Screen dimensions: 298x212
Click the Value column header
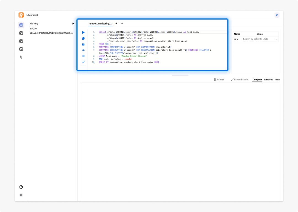coord(260,34)
